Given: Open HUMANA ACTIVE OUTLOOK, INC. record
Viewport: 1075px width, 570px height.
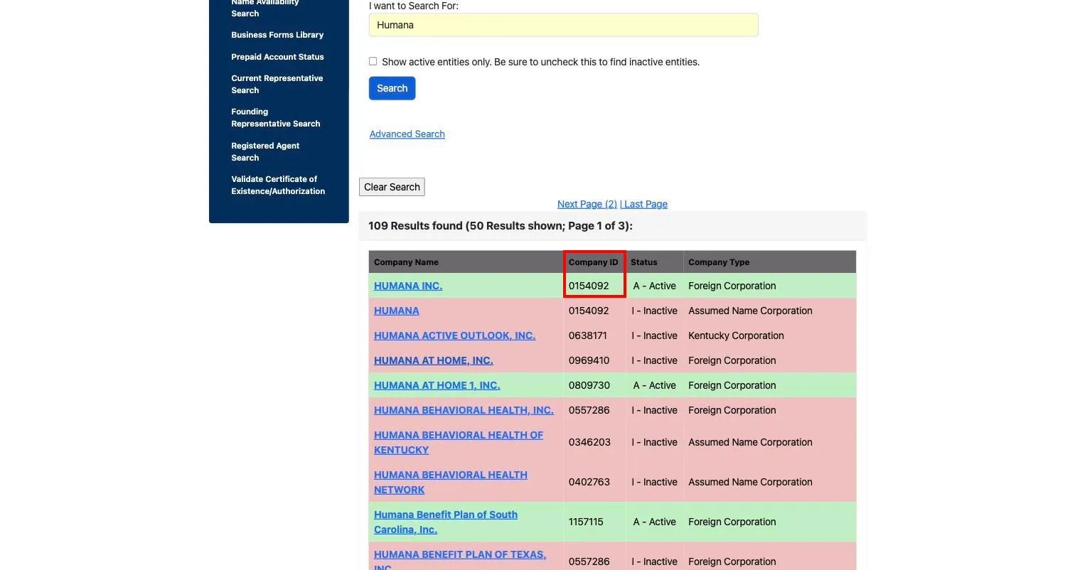Looking at the screenshot, I should (455, 335).
